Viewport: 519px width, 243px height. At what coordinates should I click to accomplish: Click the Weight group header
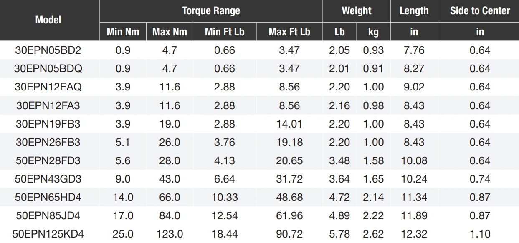(356, 11)
